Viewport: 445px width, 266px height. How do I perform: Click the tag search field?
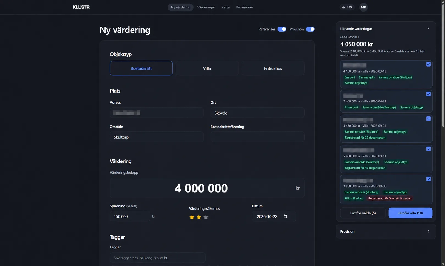click(157, 258)
